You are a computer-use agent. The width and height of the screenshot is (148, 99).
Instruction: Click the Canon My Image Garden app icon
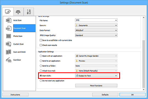point(77,56)
